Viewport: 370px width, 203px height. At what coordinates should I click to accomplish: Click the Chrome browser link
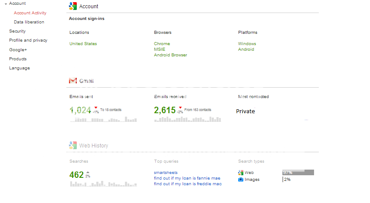pyautogui.click(x=162, y=44)
